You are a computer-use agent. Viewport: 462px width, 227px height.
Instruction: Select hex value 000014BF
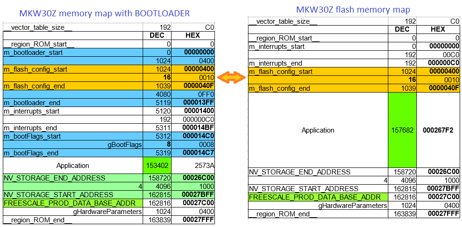click(x=198, y=128)
